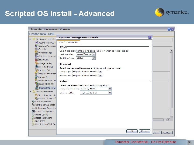Click the scroll down arrow in Create New Task
Screen dimensions: 194x145
pos(171,117)
